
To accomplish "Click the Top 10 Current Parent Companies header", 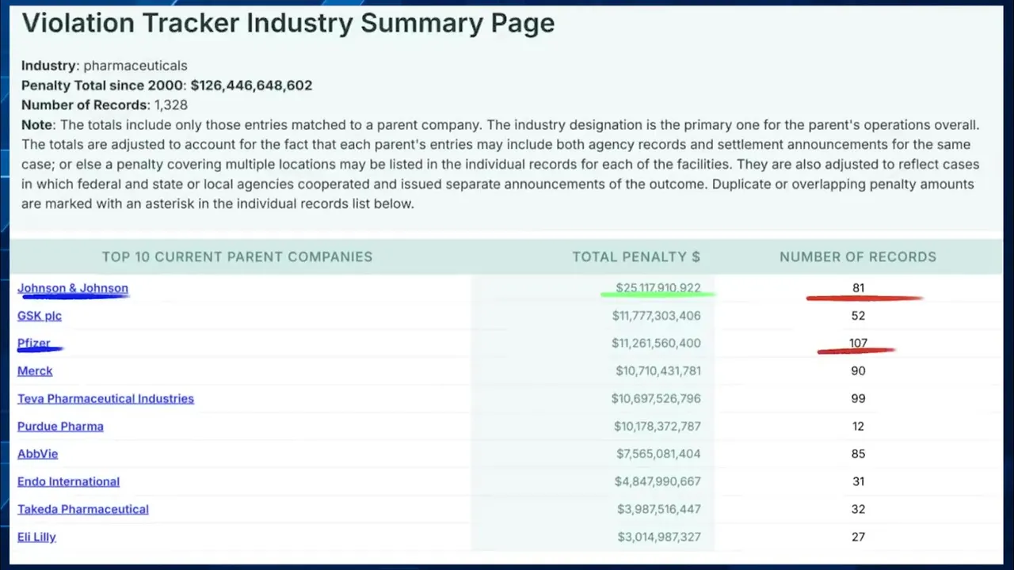I will pyautogui.click(x=237, y=256).
